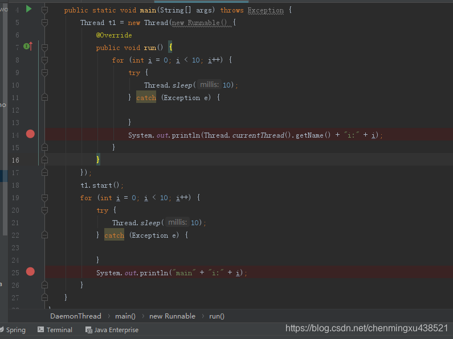
Task: Collapse the try block at line 9
Action: point(44,72)
